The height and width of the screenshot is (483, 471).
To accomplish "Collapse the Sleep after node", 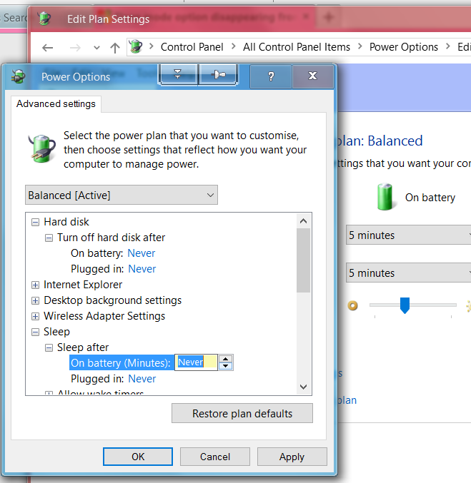I will [x=49, y=347].
